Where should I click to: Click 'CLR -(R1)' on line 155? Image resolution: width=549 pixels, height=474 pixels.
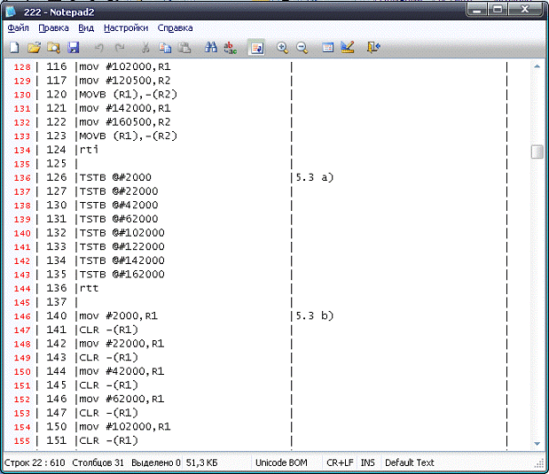pos(108,440)
